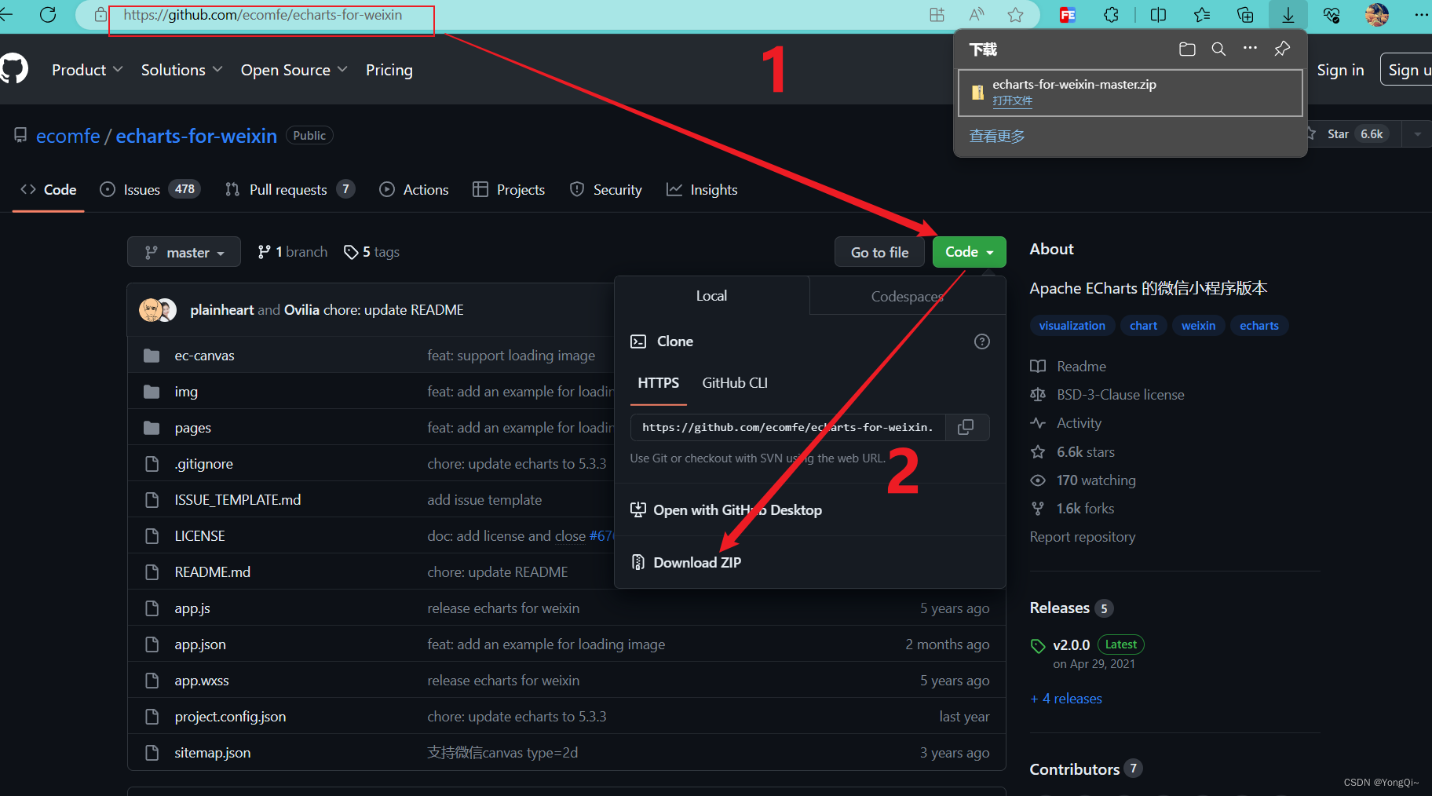Click the app available grid icon in address bar
The height and width of the screenshot is (796, 1432).
(x=937, y=15)
